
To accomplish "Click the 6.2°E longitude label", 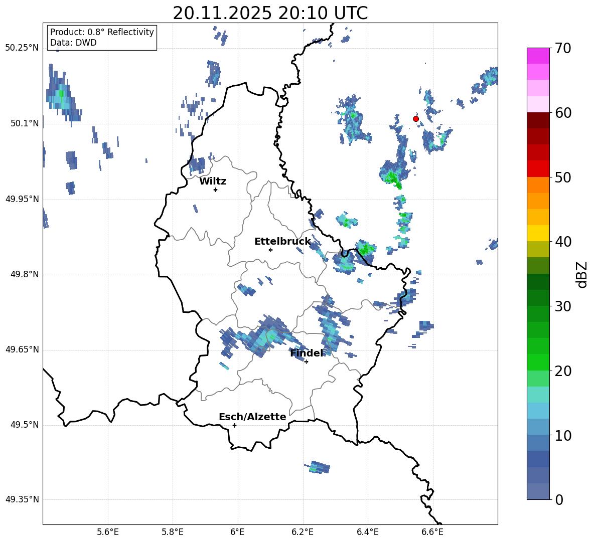I will [x=303, y=532].
